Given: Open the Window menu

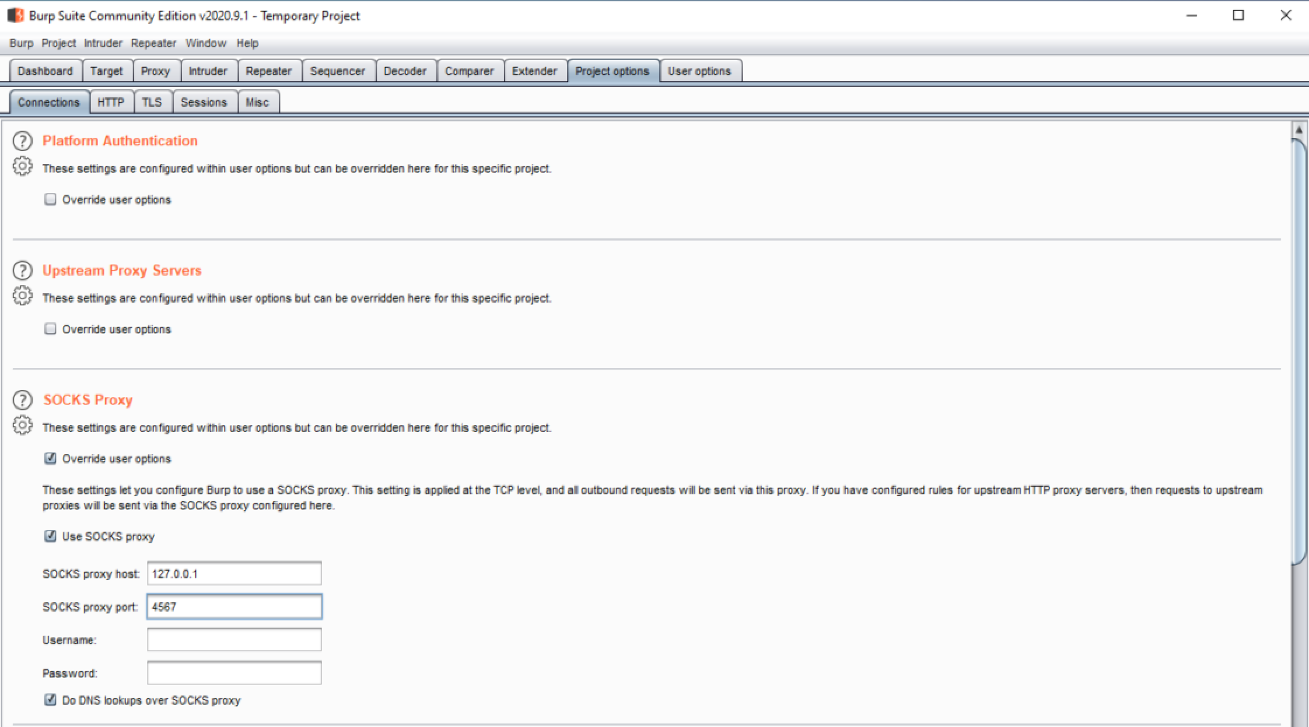Looking at the screenshot, I should point(206,43).
